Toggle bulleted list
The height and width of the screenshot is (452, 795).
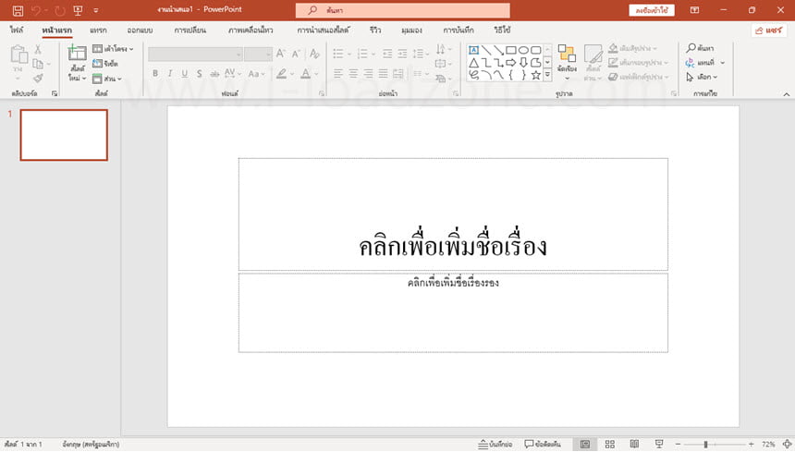(338, 54)
